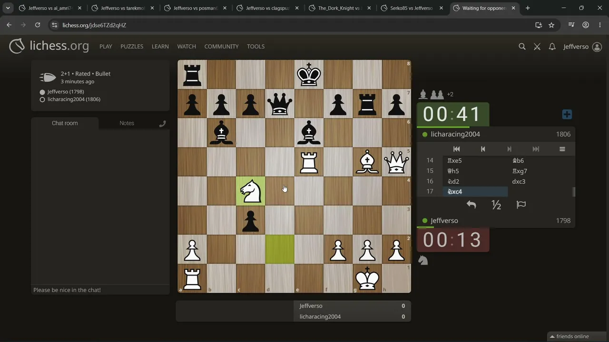Select the white pawn on a2

click(x=192, y=249)
